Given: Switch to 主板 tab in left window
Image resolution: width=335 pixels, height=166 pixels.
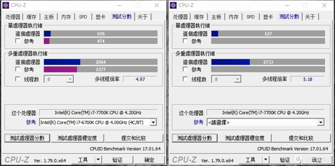Looking at the screenshot, I should coord(49,17).
